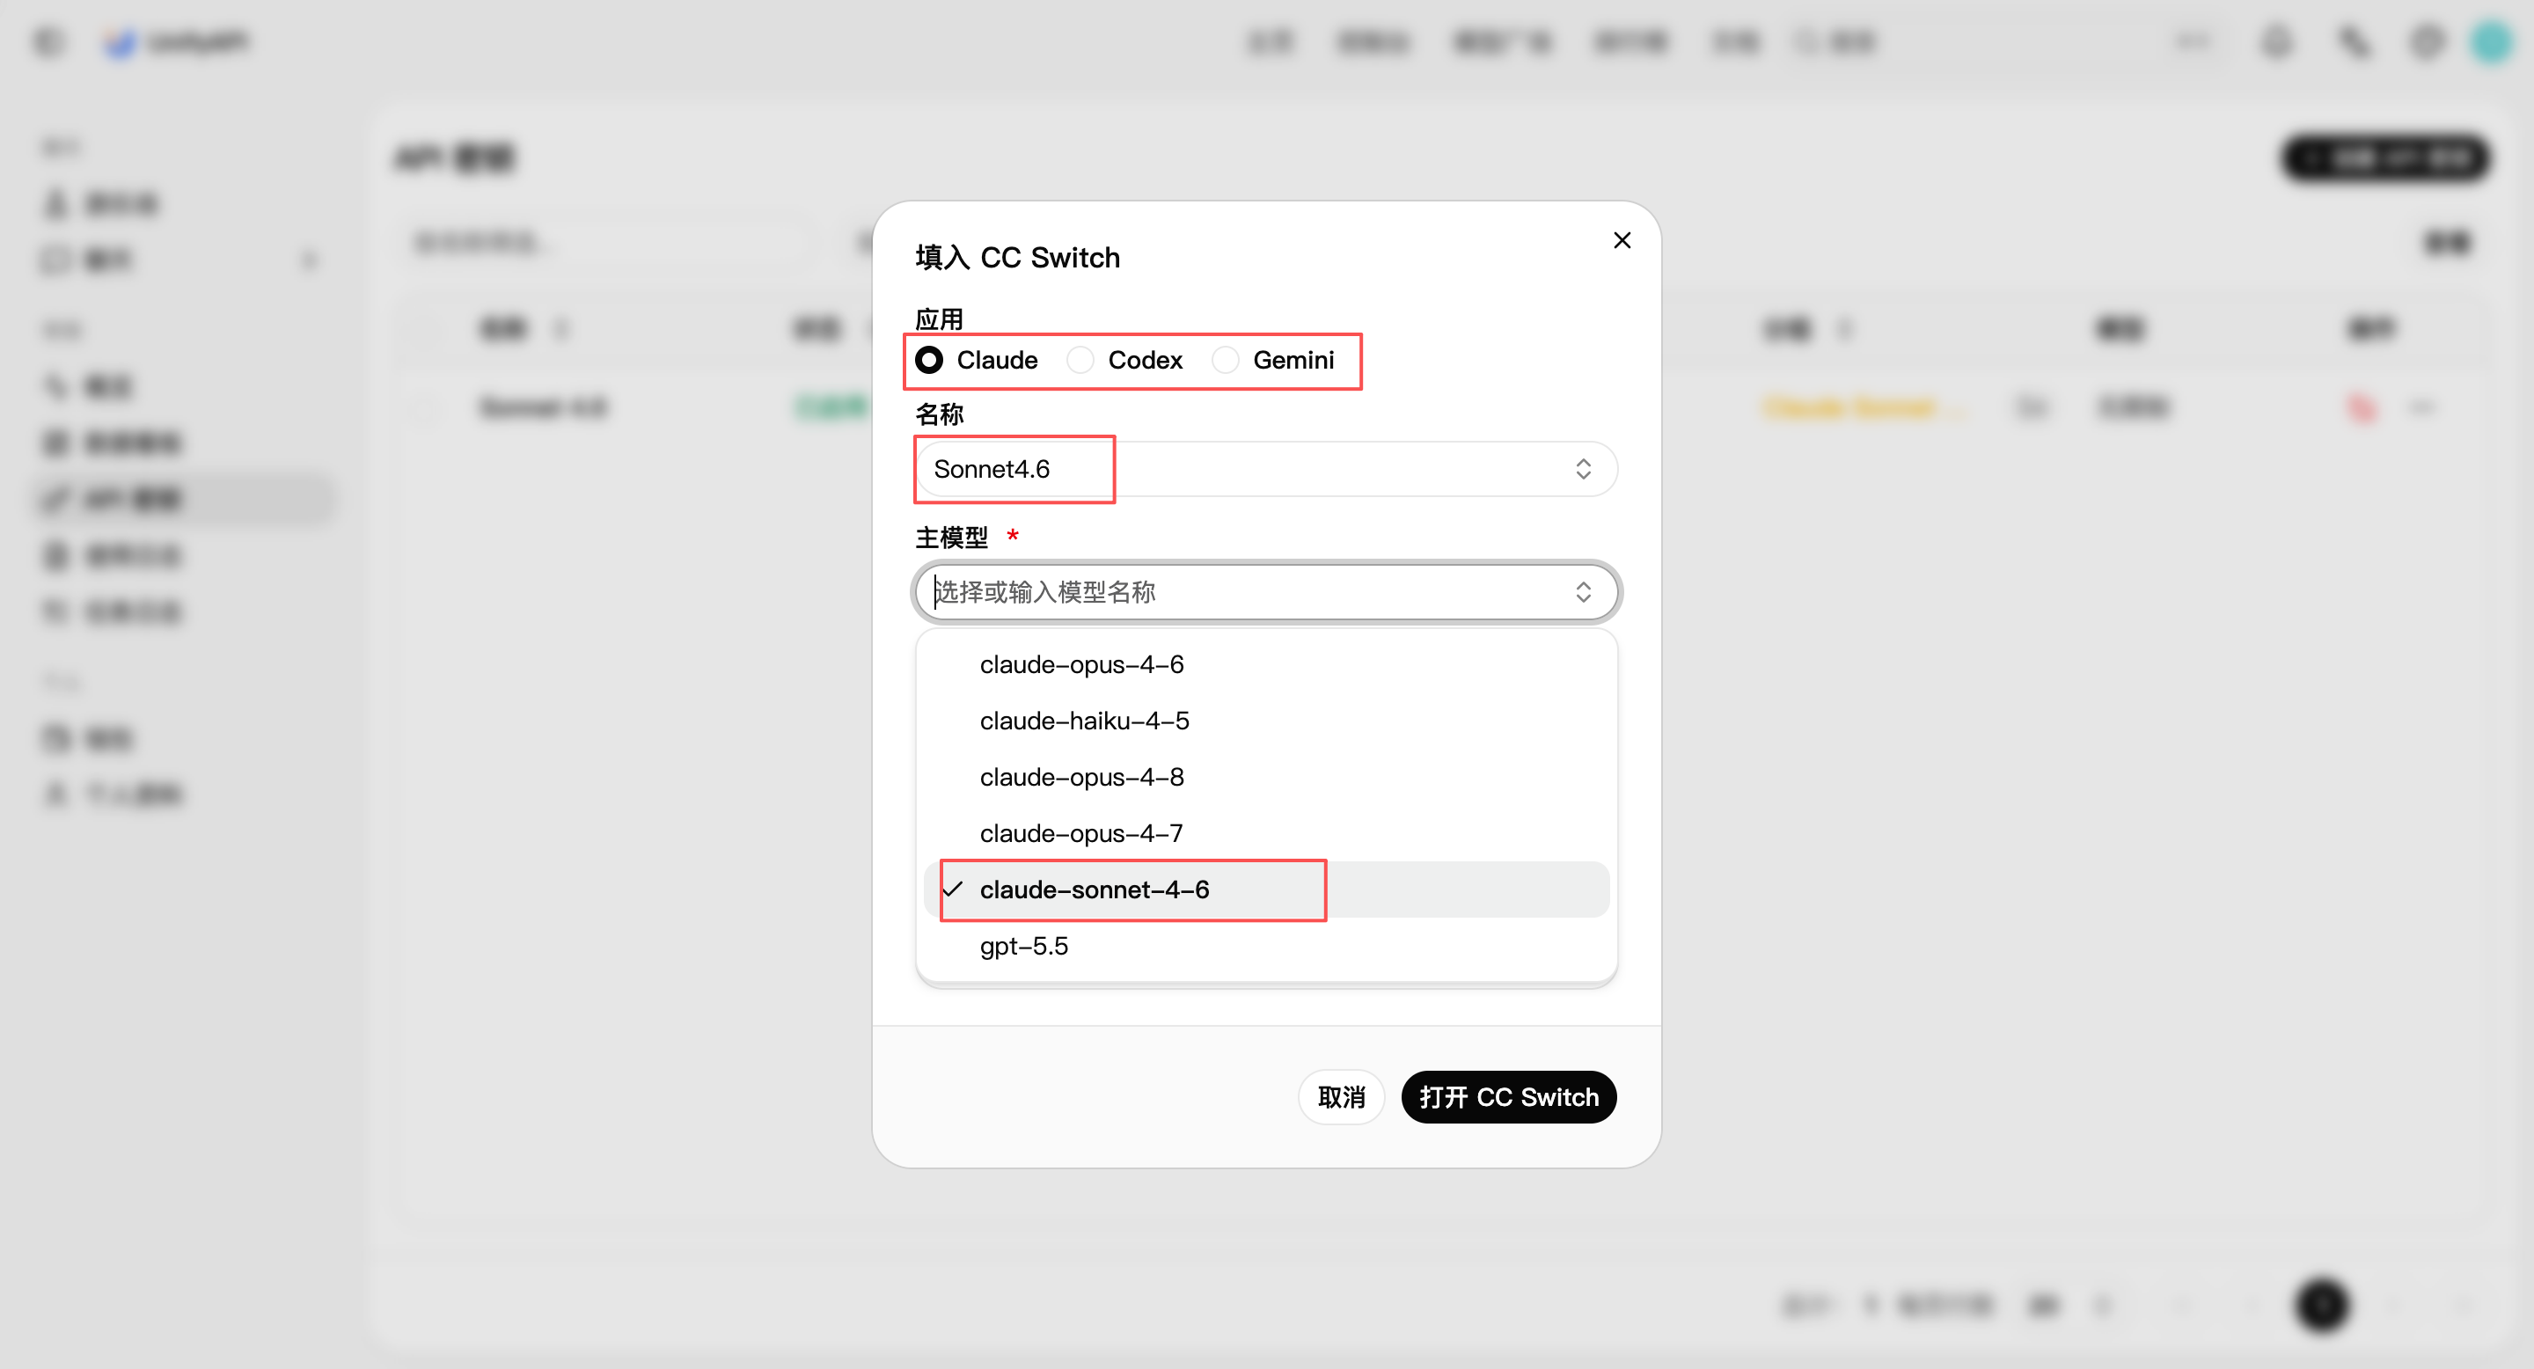Screen dimensions: 2534x1369
Task: Choose claude-opus-4-6 from the list
Action: pos(1266,665)
